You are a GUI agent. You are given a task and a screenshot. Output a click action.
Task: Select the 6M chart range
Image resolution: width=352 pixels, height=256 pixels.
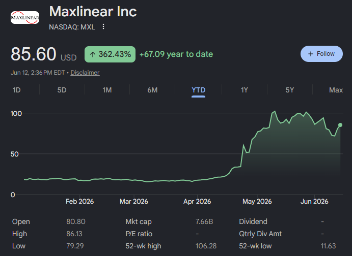click(x=152, y=90)
